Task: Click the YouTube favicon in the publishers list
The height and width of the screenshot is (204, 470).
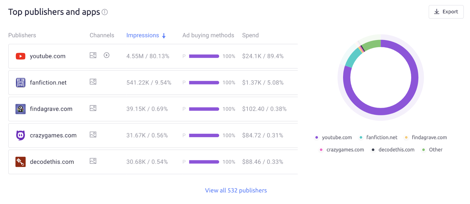Action: click(x=20, y=56)
